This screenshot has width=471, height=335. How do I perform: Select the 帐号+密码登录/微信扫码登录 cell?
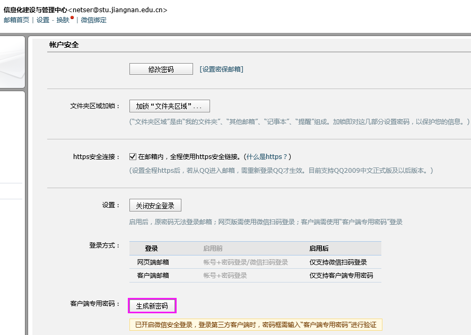pos(246,262)
